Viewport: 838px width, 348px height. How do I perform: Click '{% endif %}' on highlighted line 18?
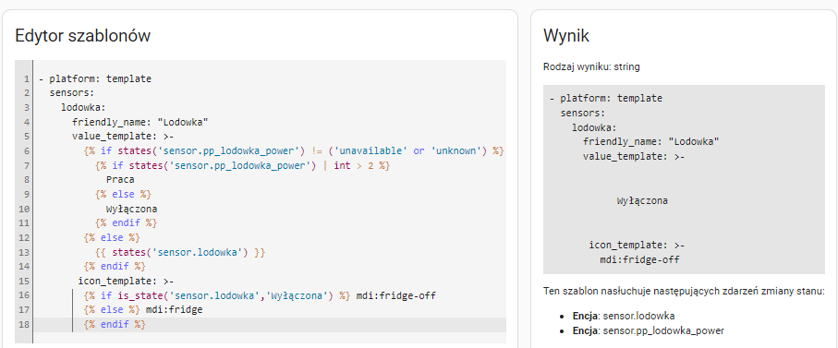click(115, 325)
